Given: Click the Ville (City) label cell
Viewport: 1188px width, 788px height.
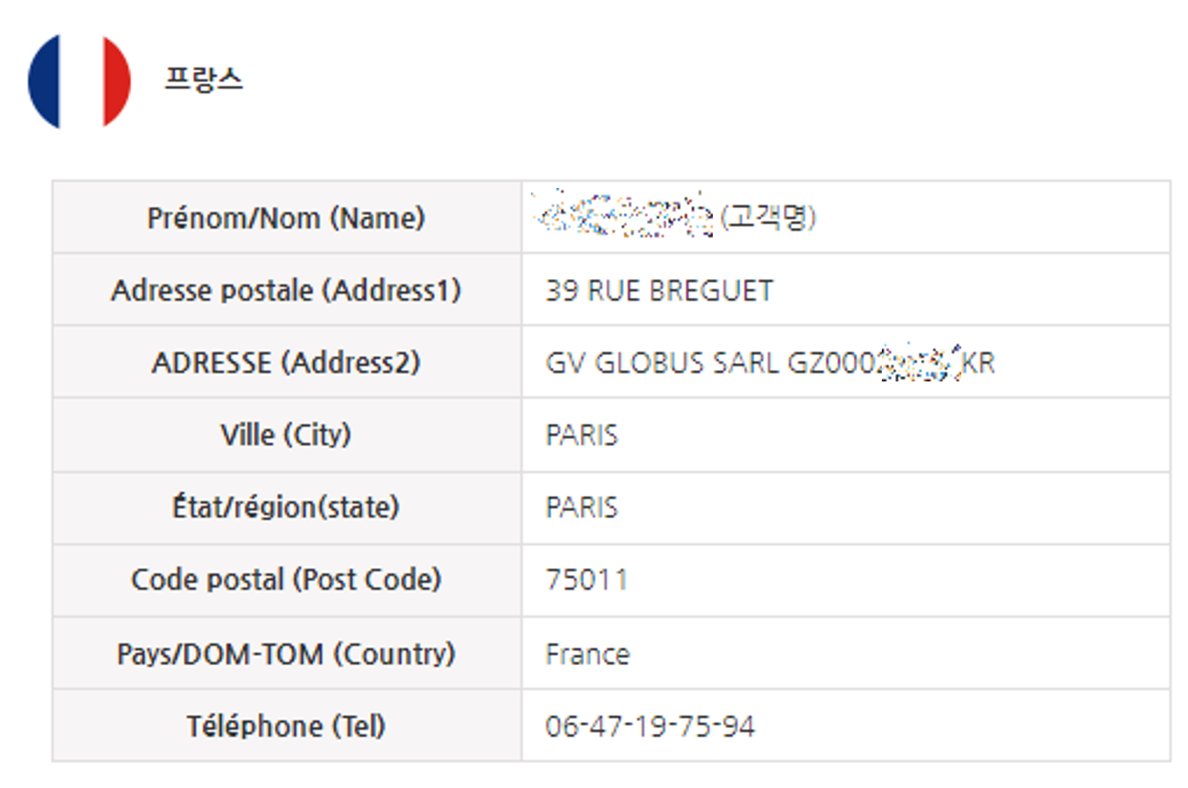Looking at the screenshot, I should 286,435.
